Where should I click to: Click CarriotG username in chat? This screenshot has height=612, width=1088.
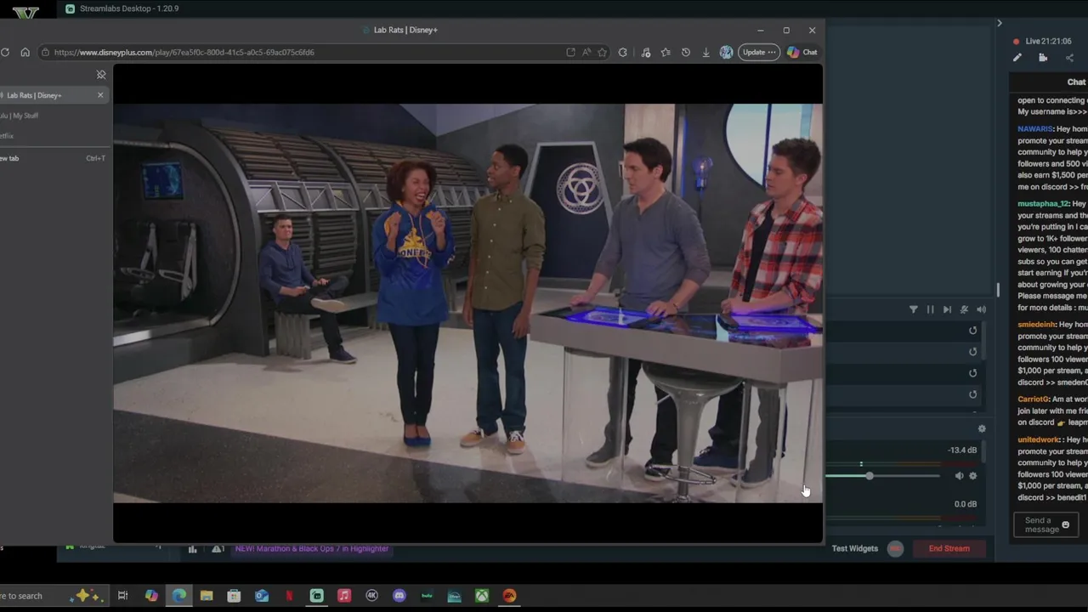(x=1033, y=399)
